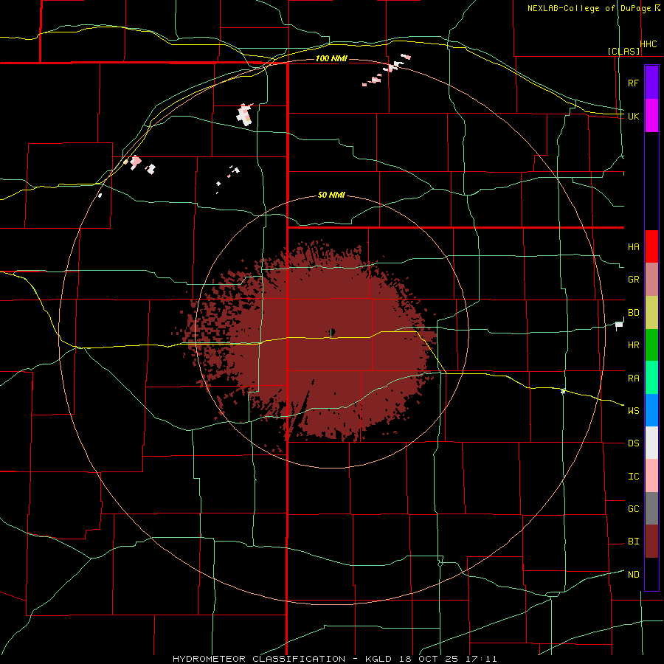The height and width of the screenshot is (664, 664).
Task: Click the DS legend label
Action: [633, 443]
